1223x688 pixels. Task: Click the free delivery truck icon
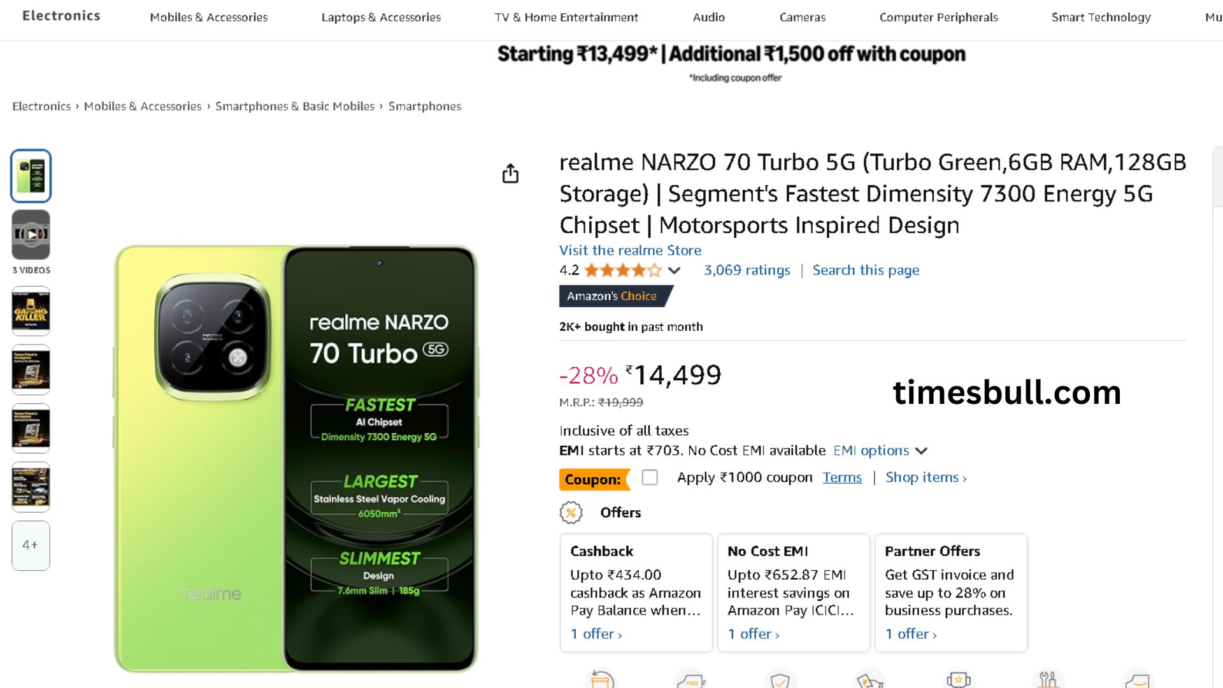(x=691, y=681)
